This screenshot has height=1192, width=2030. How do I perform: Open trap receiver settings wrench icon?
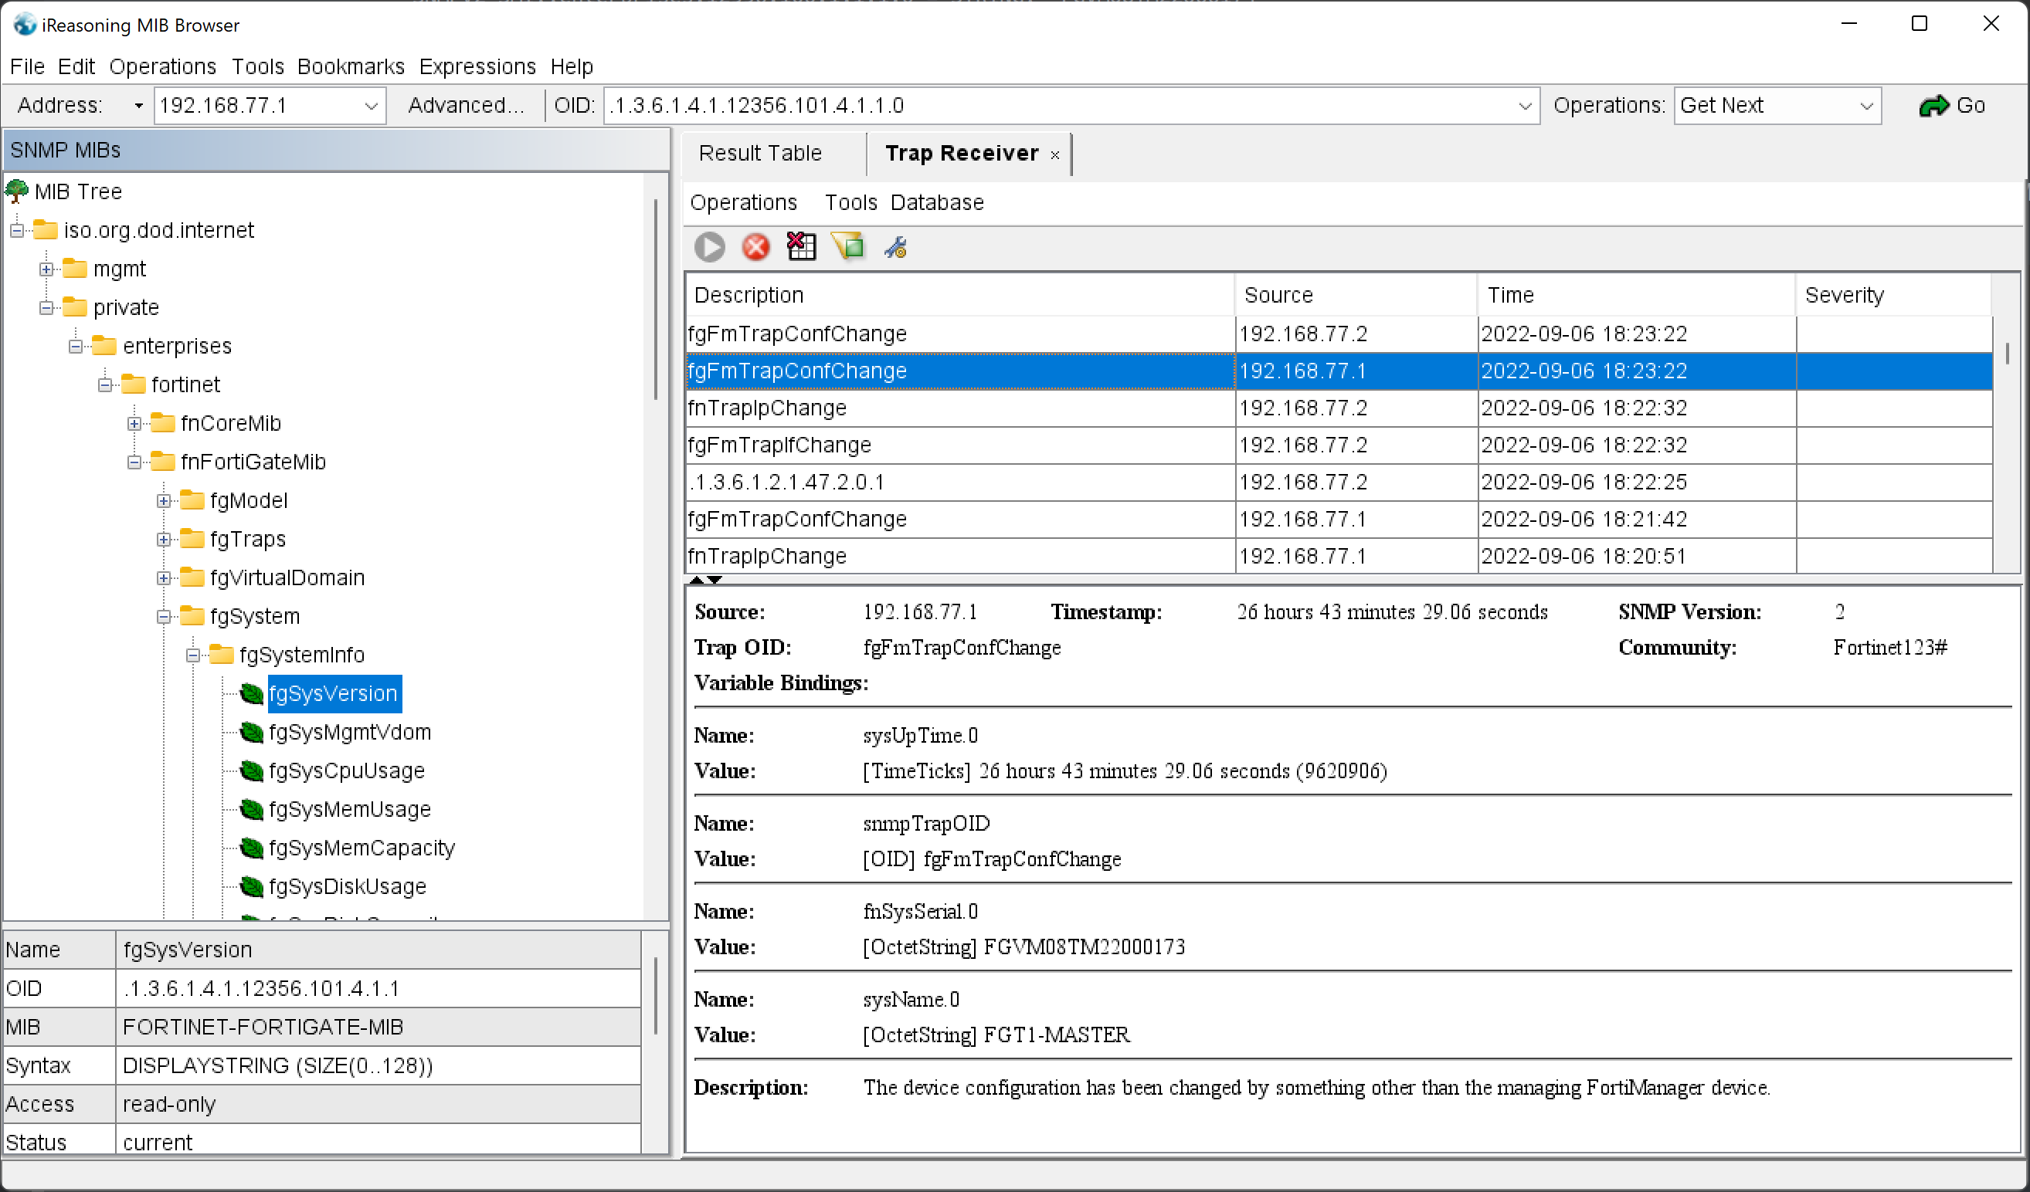tap(896, 247)
